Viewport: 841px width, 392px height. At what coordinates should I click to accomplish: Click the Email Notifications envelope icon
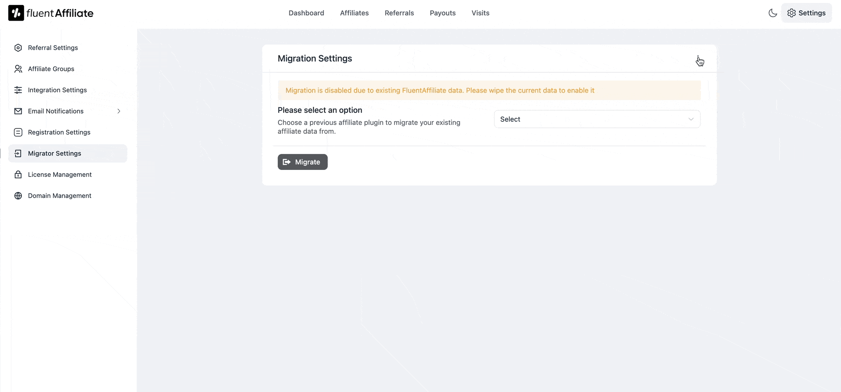pos(18,111)
